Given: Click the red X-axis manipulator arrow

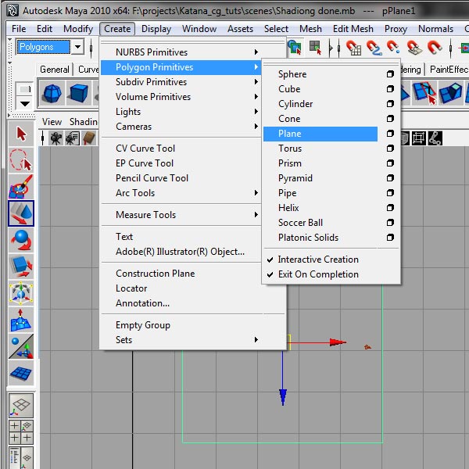Looking at the screenshot, I should tap(338, 342).
